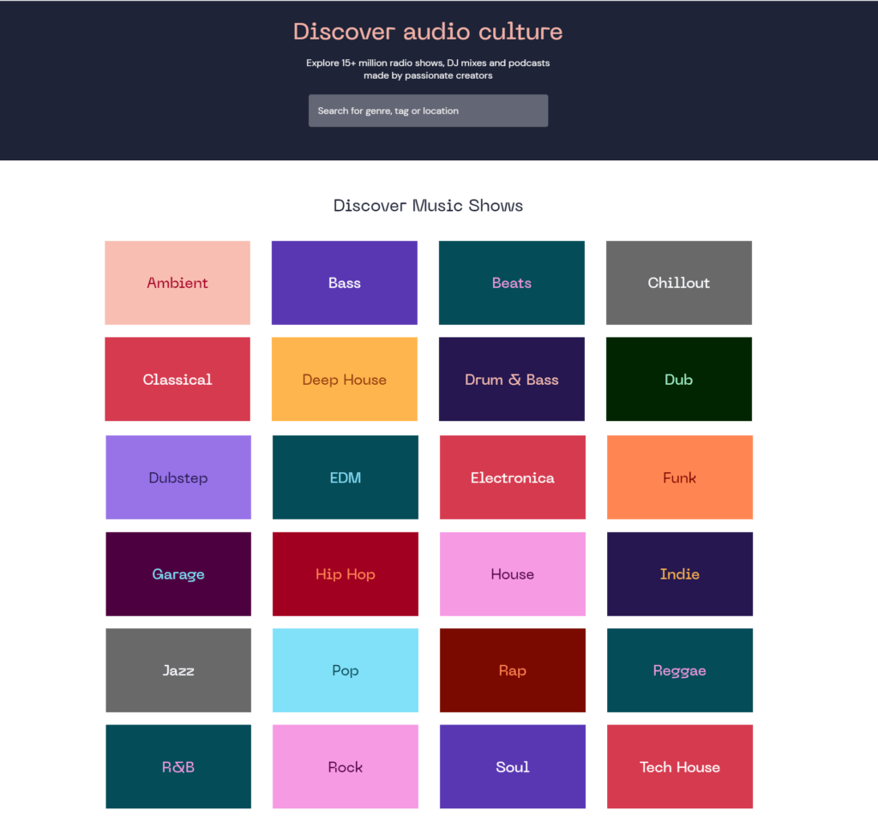Choose the Reggae genre tile
Image resolution: width=878 pixels, height=822 pixels.
pyautogui.click(x=680, y=670)
